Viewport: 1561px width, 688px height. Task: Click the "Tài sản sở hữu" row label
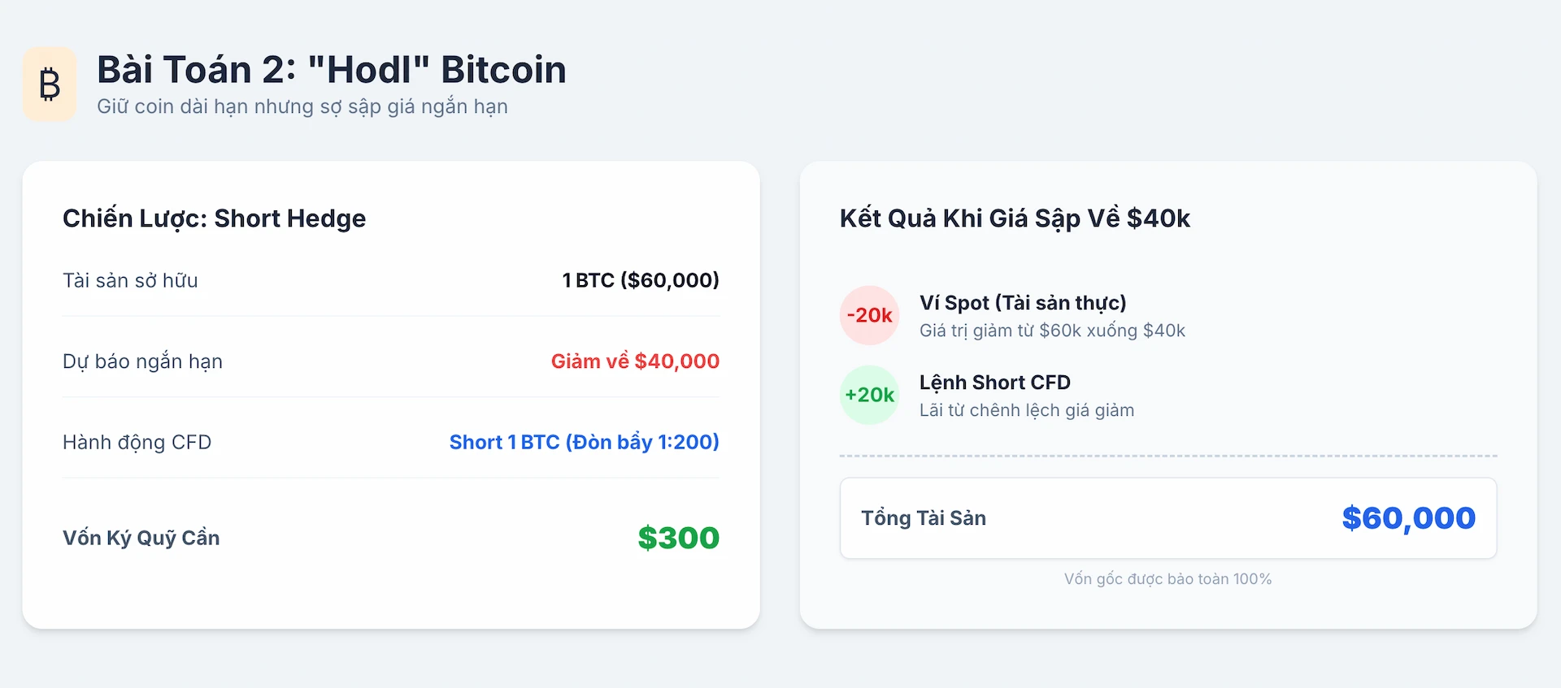(130, 280)
